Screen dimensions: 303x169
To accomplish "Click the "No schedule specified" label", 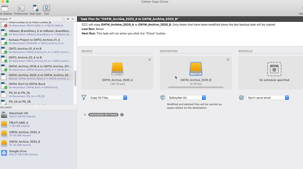I will point(274,80).
